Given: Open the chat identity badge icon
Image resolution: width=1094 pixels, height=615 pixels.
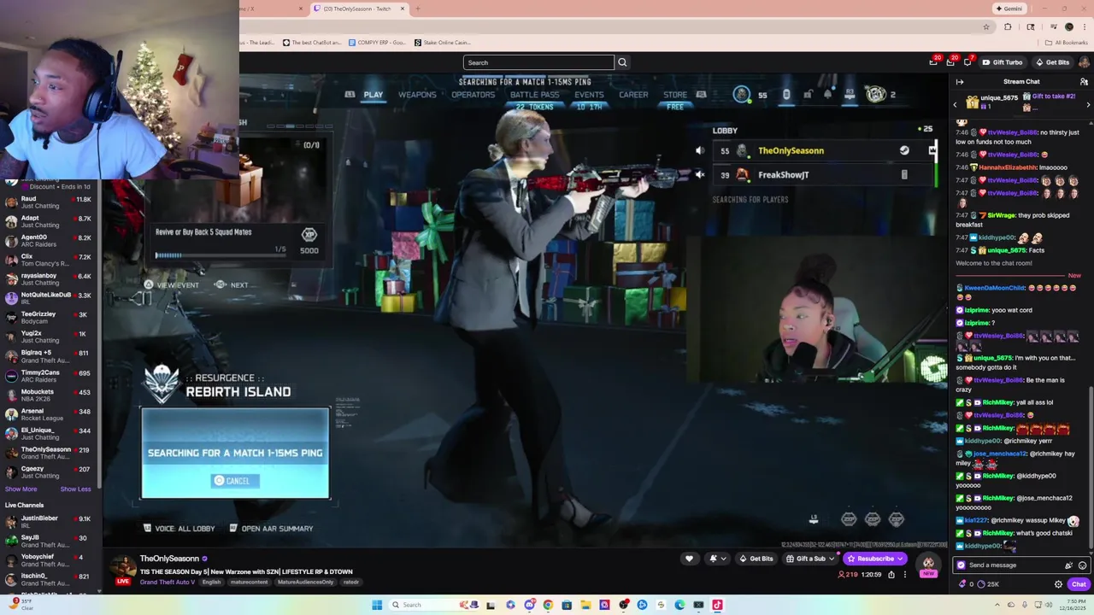Looking at the screenshot, I should (x=962, y=565).
